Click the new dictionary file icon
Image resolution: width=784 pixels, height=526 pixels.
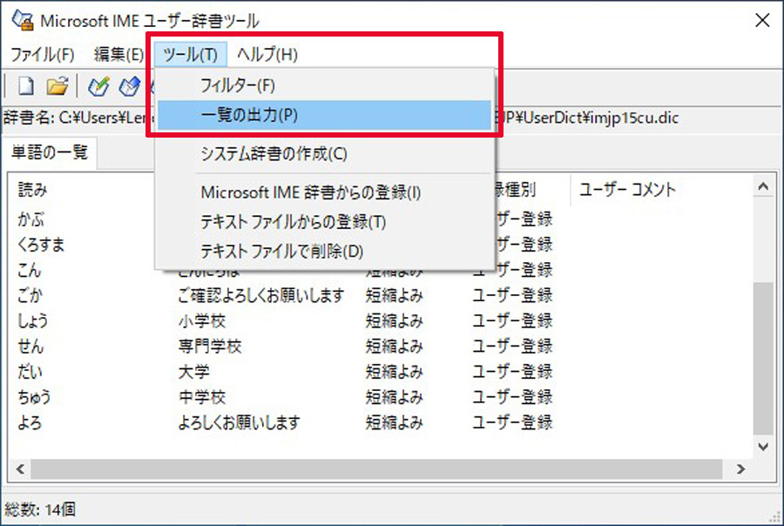(26, 86)
